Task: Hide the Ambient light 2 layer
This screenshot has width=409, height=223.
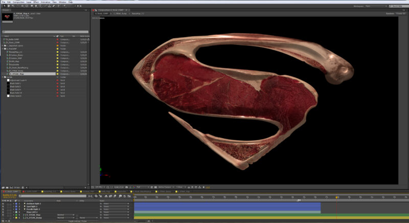Action: coord(2,204)
